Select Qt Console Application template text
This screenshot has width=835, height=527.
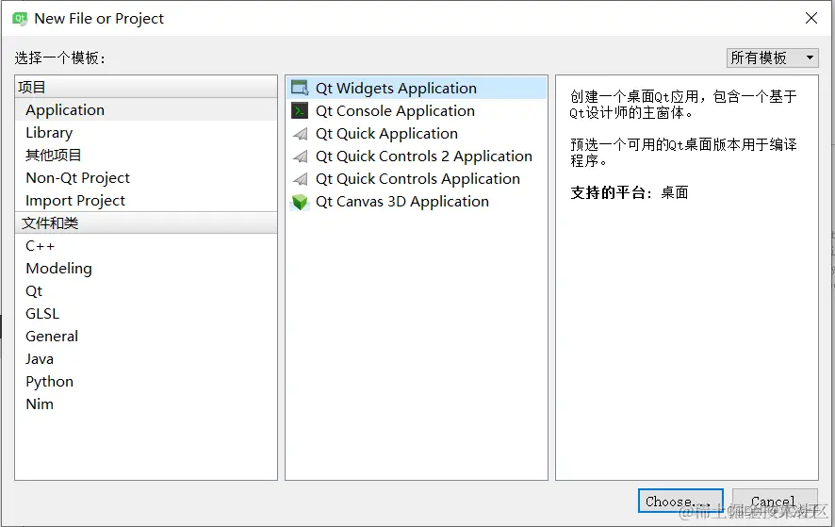click(x=395, y=111)
